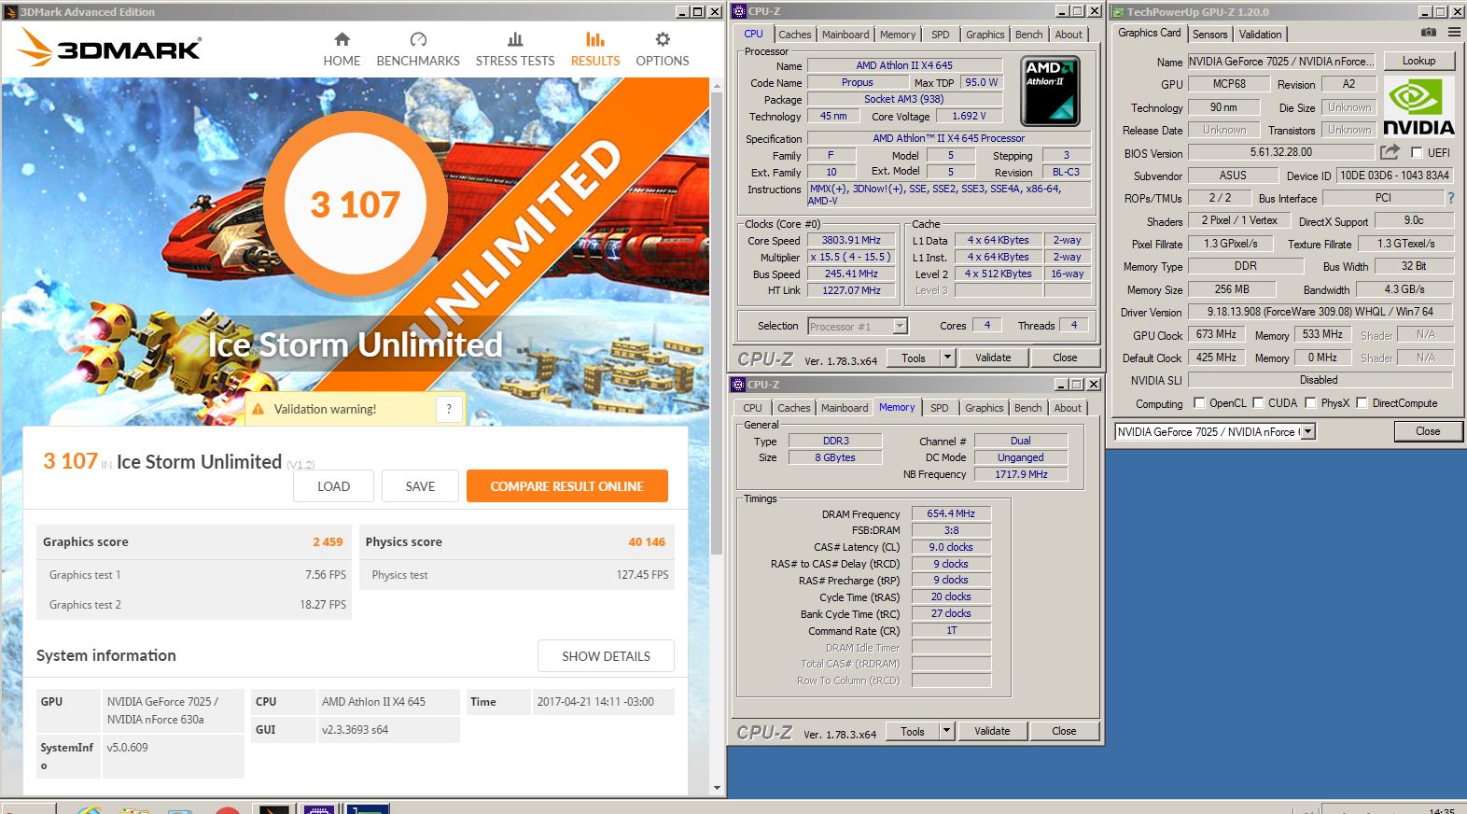
Task: Click the Lookup button in GPU-Z
Action: coord(1418,61)
